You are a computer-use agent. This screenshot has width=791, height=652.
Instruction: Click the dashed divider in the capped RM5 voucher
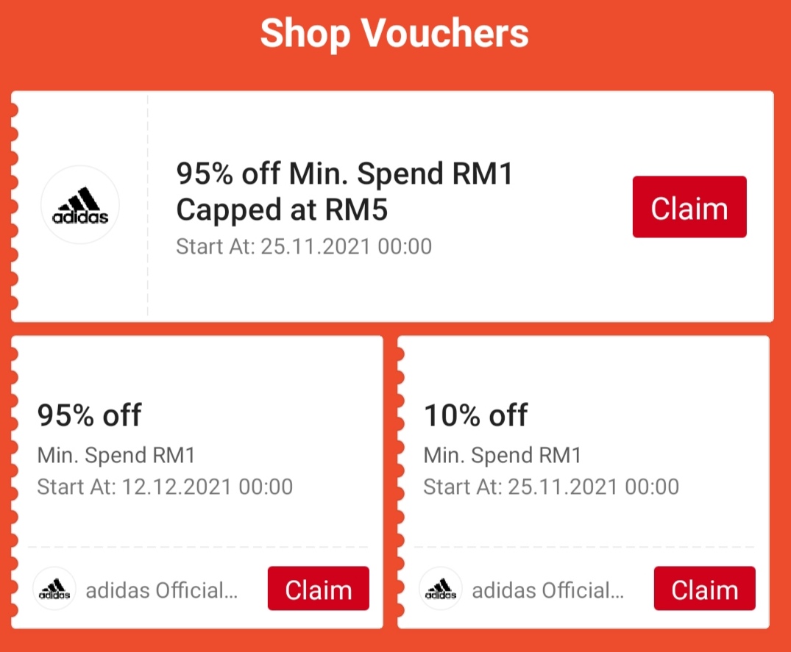[148, 206]
